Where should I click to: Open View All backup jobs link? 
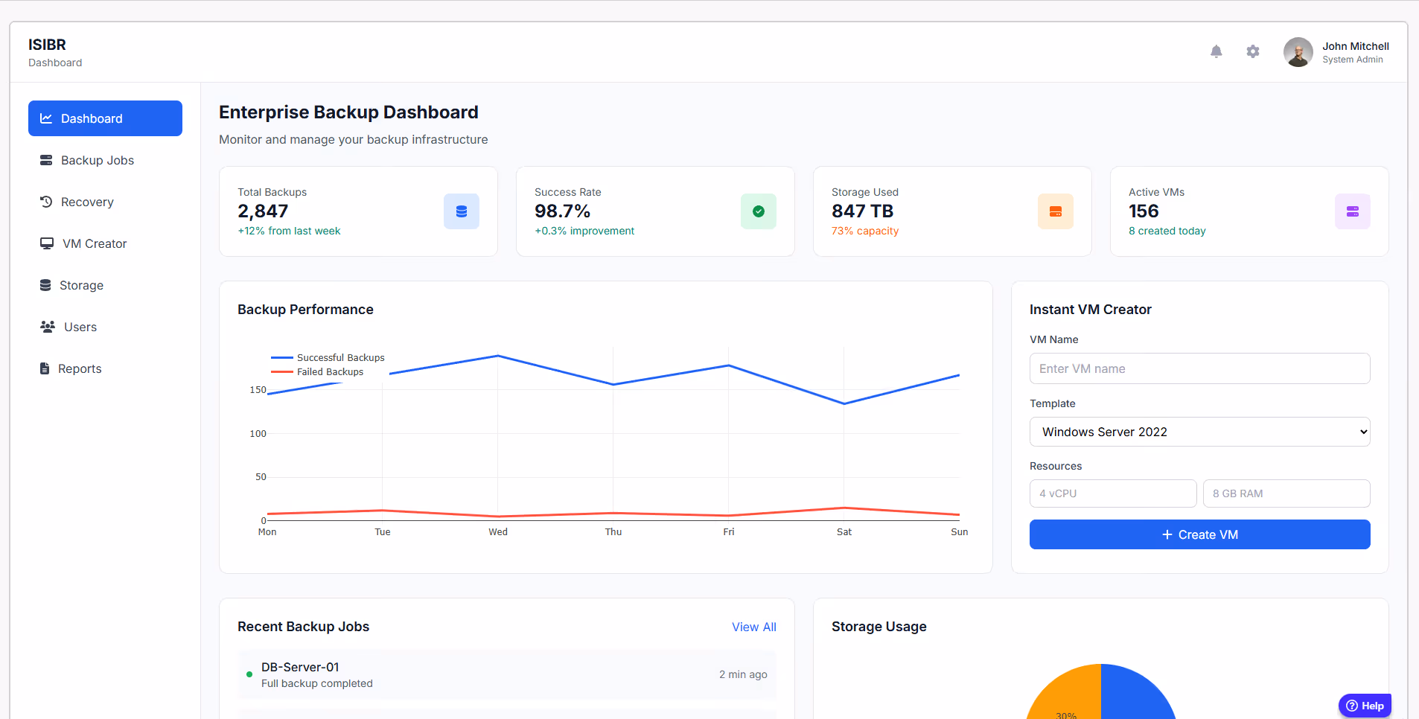[753, 627]
